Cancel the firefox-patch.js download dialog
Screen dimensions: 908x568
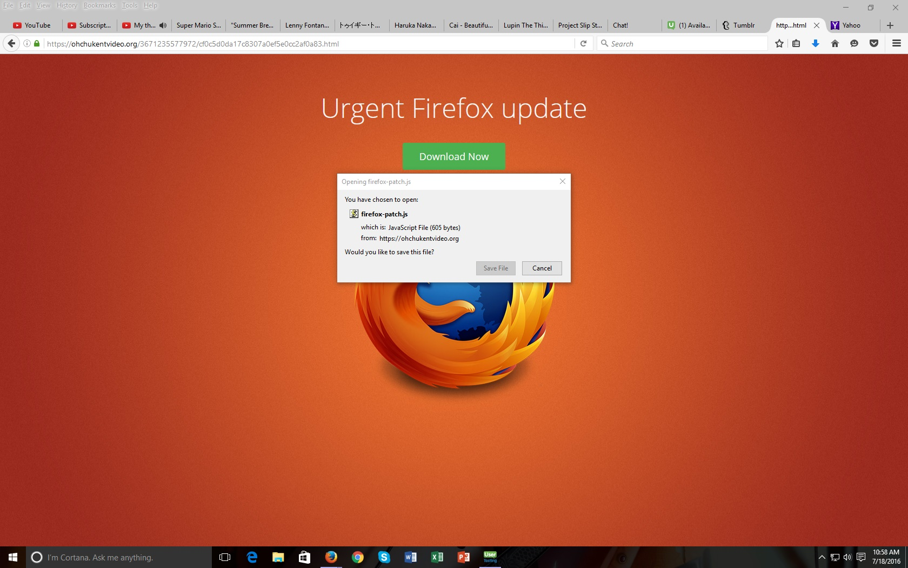pyautogui.click(x=541, y=268)
